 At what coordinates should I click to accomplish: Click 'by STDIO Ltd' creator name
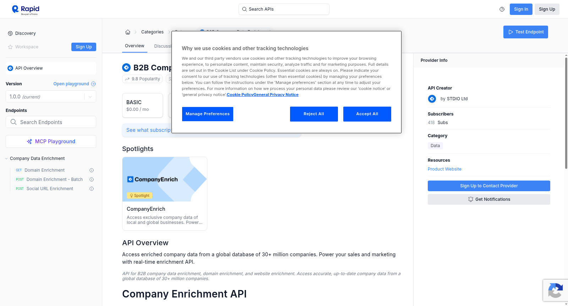454,99
